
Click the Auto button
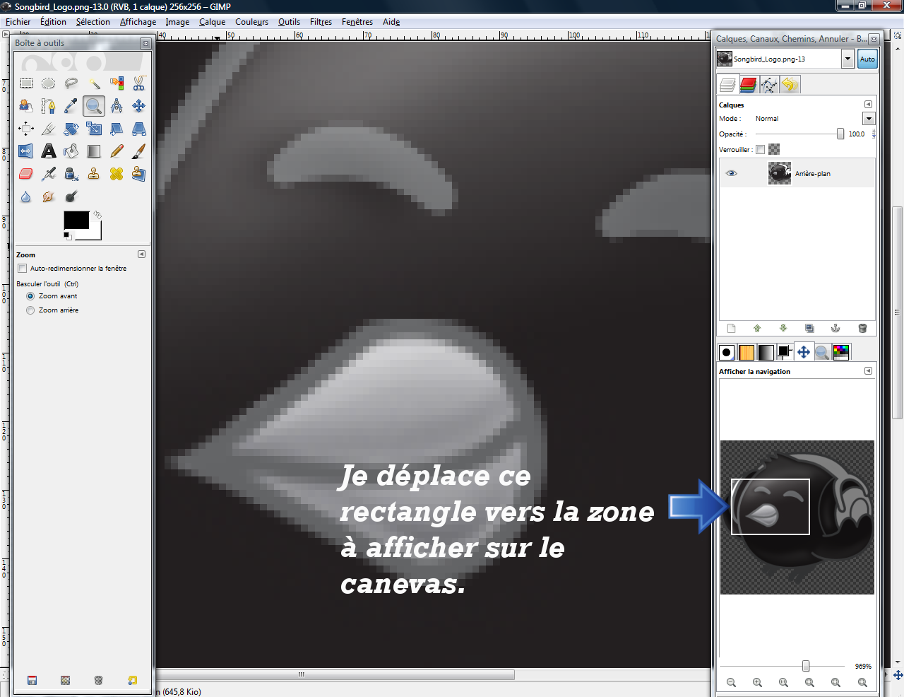pyautogui.click(x=867, y=59)
